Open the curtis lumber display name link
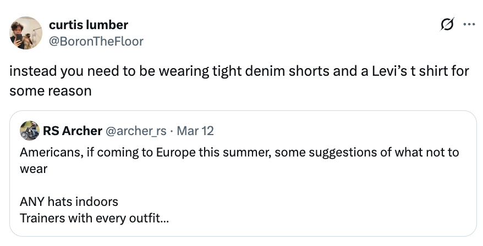 [88, 25]
